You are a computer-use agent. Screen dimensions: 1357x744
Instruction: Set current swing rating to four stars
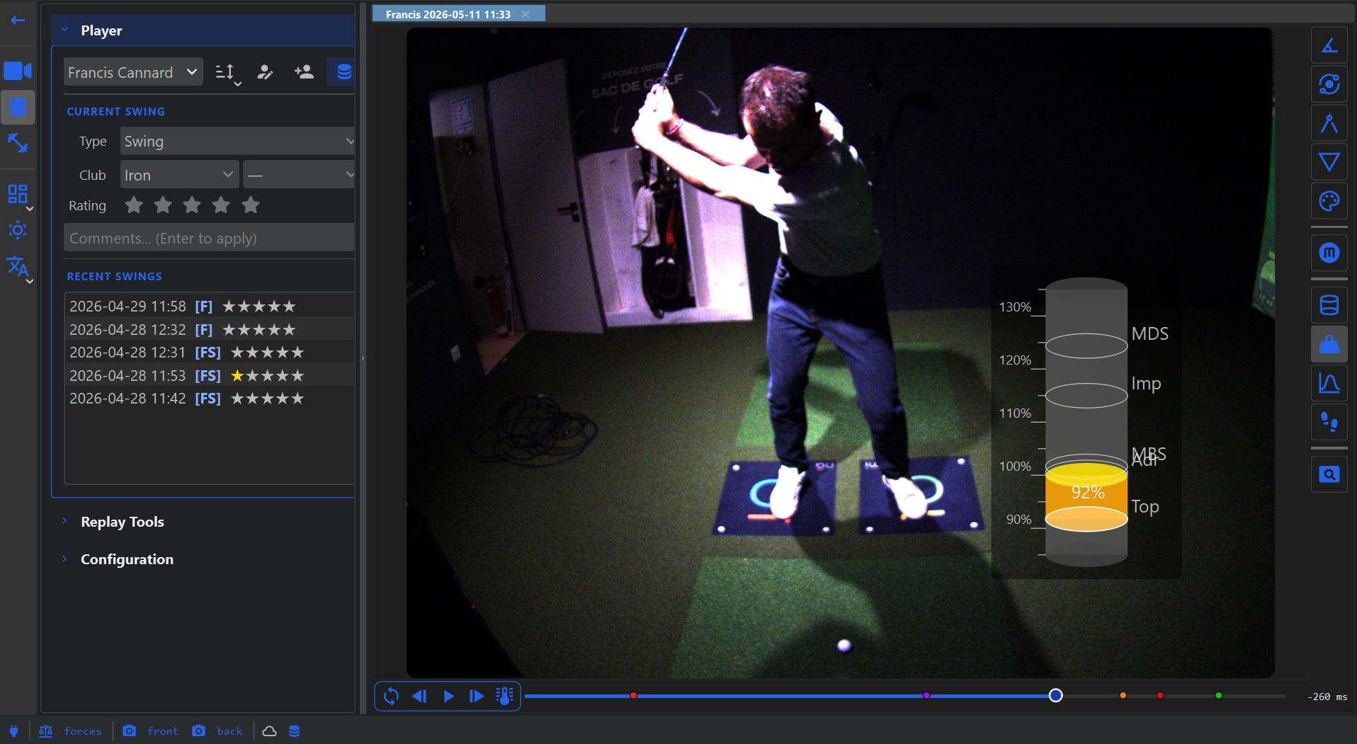pos(221,205)
